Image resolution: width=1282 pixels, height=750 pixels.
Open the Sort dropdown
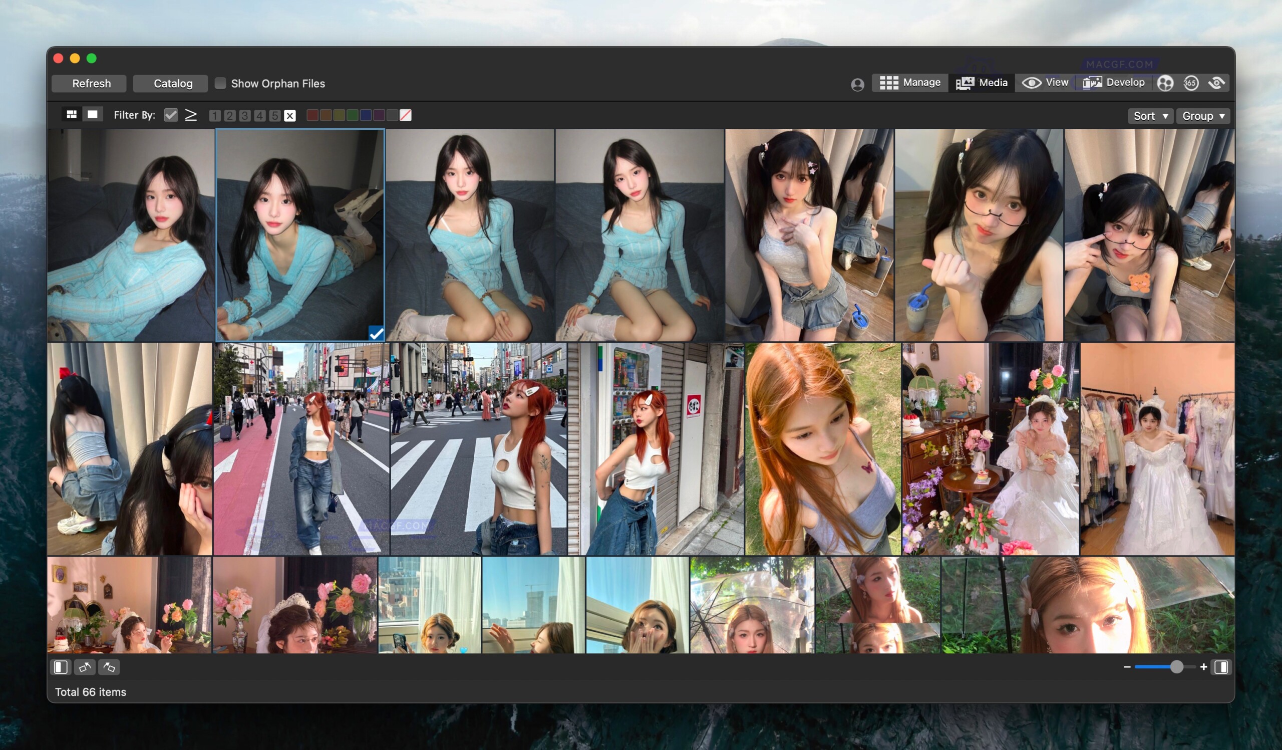coord(1150,116)
